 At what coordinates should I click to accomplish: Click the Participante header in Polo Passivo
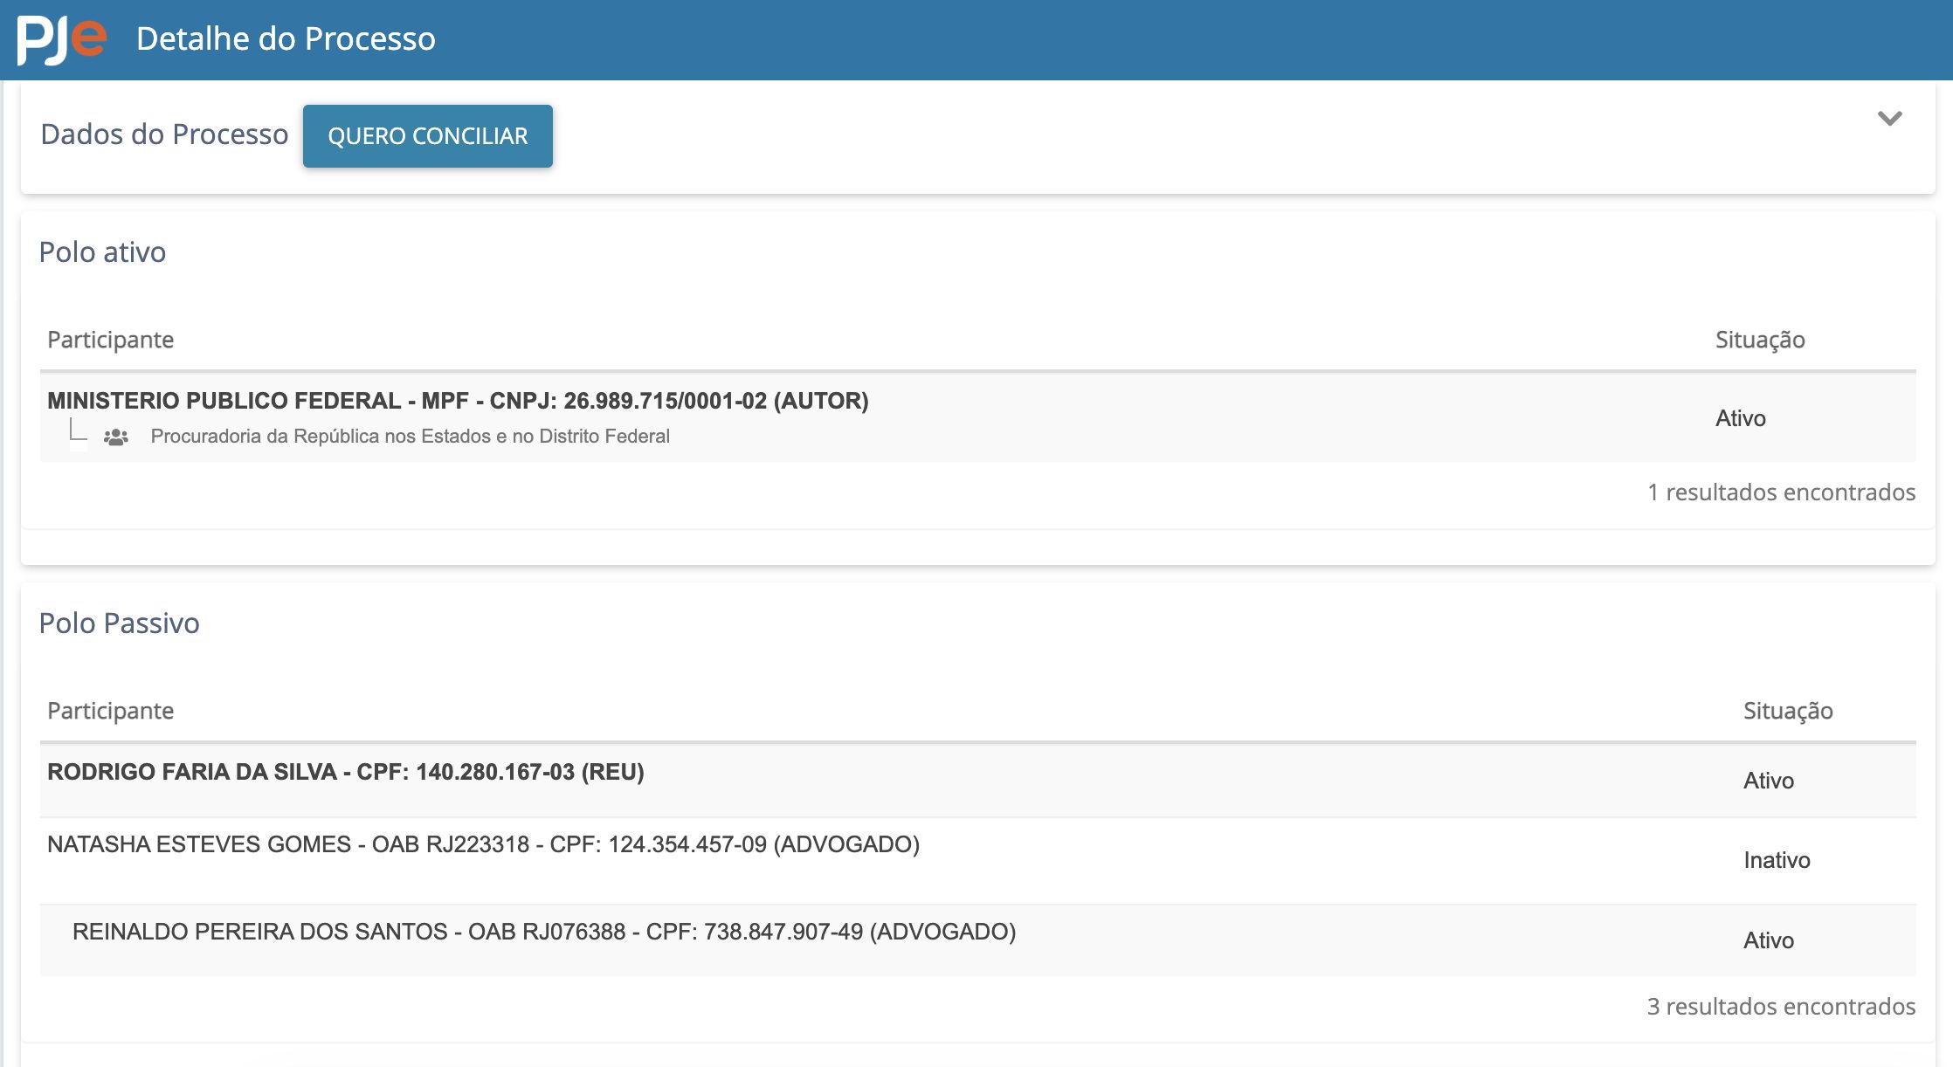(x=111, y=711)
